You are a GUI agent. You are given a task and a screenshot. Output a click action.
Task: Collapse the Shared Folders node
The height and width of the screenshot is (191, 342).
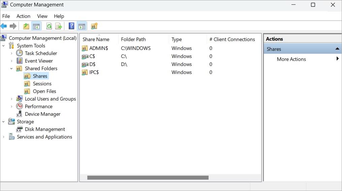pos(11,69)
